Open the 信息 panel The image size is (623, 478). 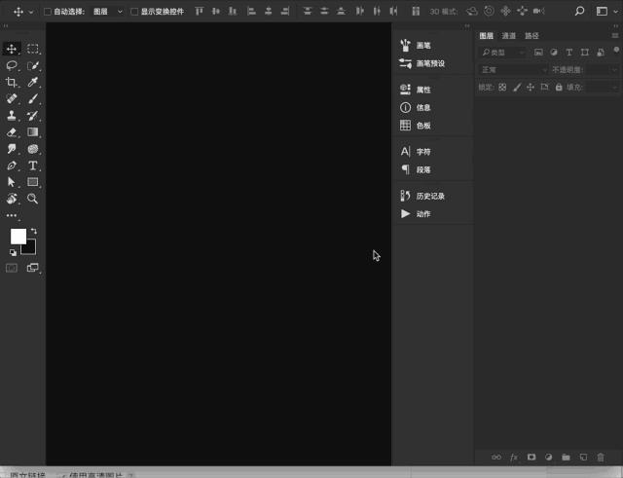coord(416,108)
